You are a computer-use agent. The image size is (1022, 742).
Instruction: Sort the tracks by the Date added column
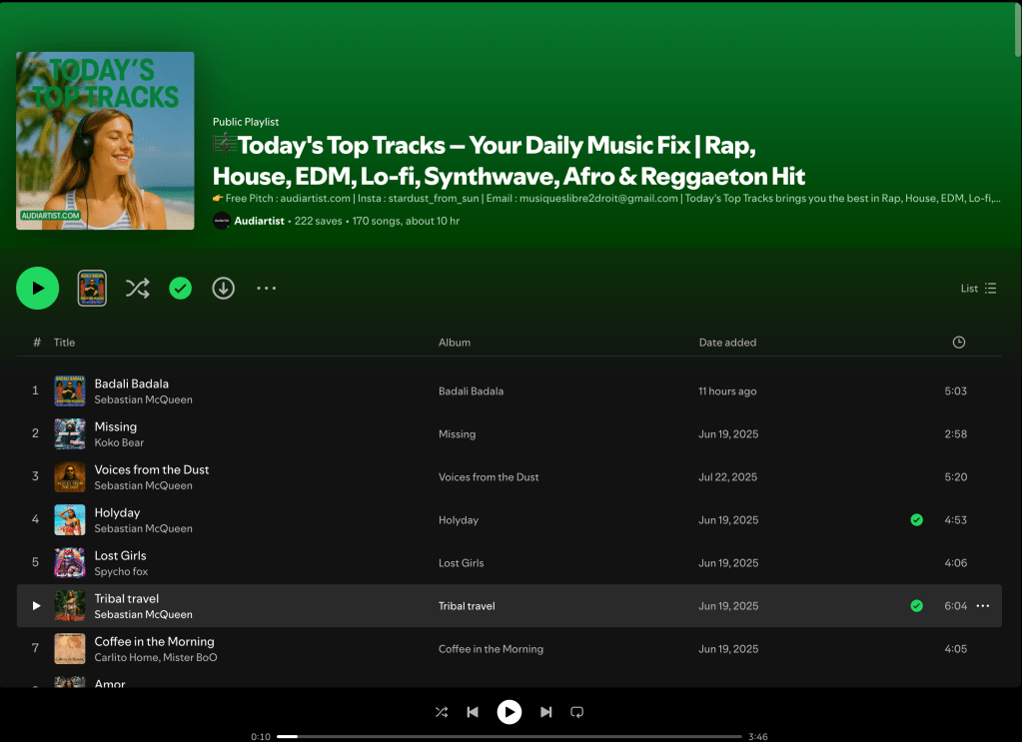(727, 342)
